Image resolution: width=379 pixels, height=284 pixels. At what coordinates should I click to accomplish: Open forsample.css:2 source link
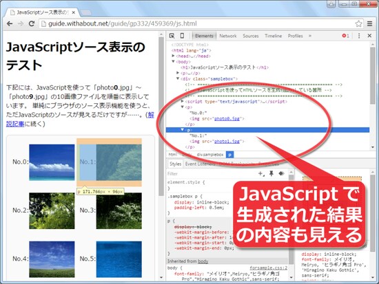click(x=268, y=267)
